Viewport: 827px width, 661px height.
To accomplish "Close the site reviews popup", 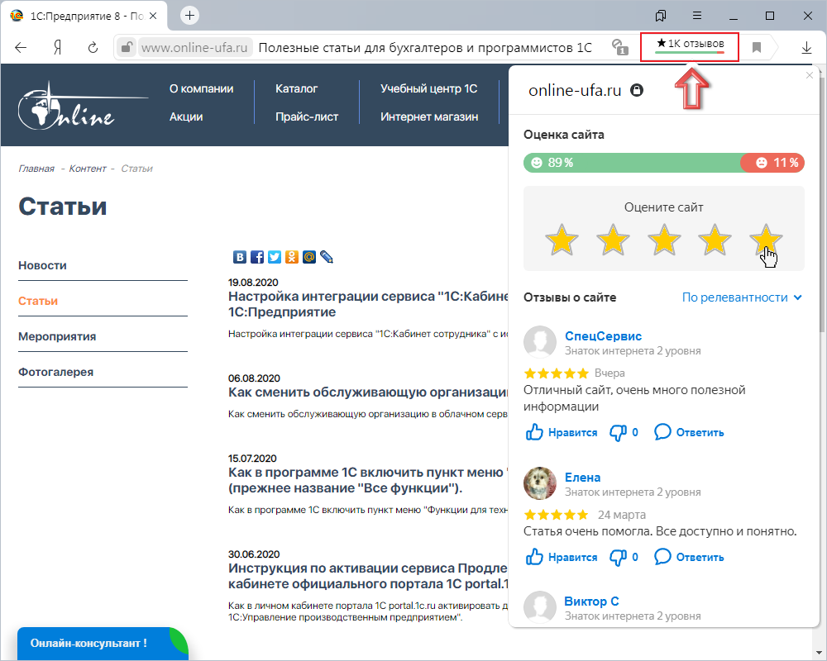I will [x=810, y=75].
